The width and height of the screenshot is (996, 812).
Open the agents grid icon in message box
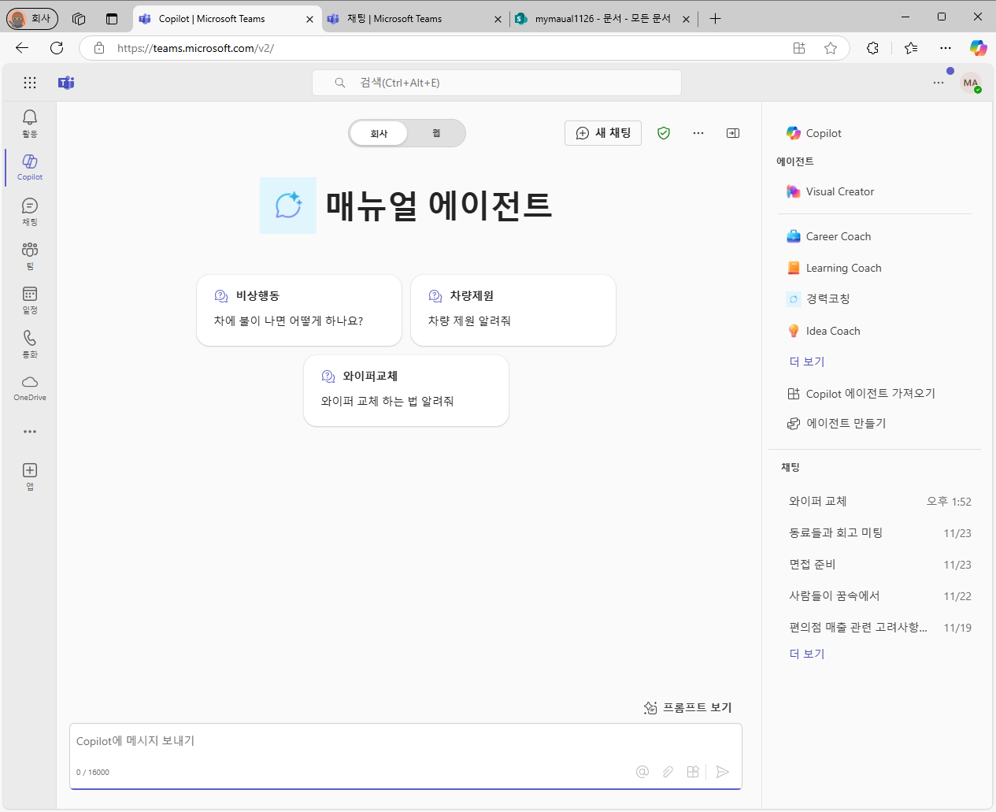pyautogui.click(x=693, y=772)
